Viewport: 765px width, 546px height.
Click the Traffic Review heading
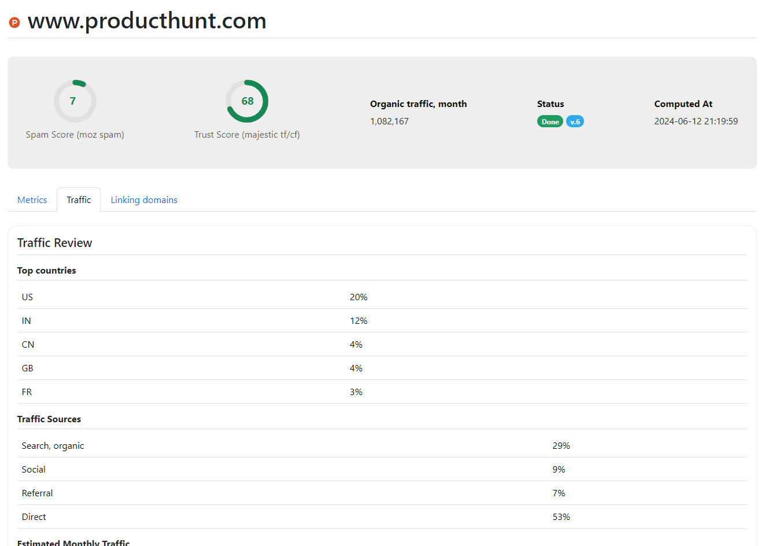[x=55, y=243]
